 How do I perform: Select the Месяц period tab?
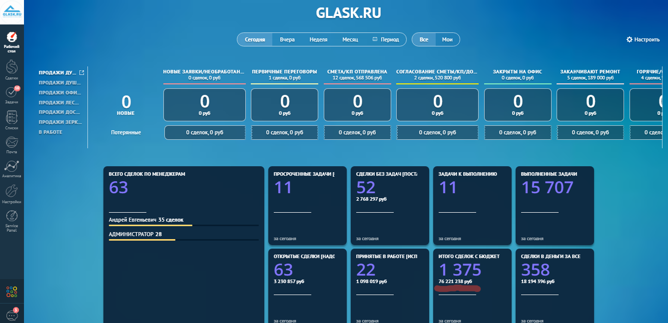point(350,39)
